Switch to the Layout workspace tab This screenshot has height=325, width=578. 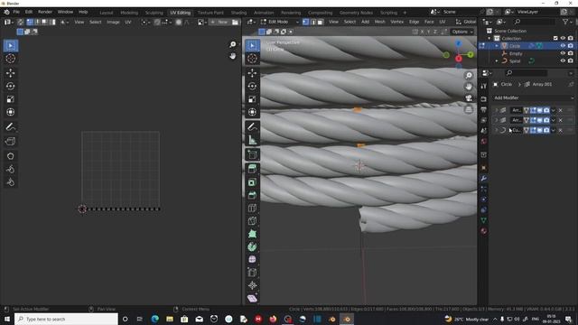coord(107,13)
